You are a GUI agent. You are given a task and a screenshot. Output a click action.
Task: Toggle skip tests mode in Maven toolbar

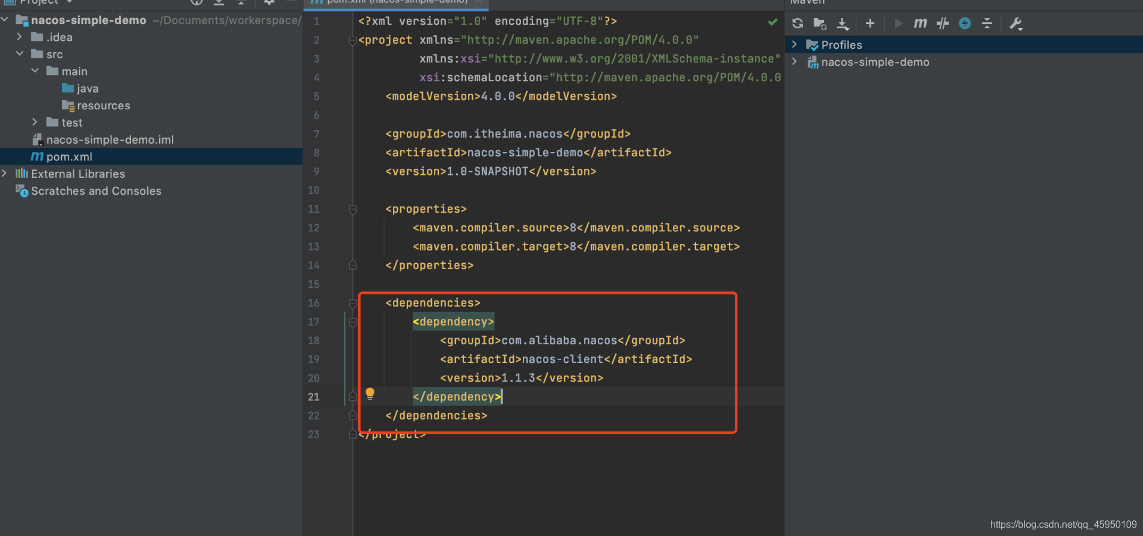(x=942, y=23)
